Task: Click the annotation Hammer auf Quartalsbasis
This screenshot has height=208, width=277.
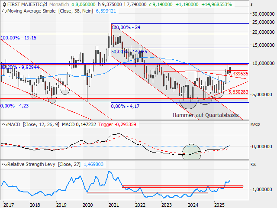Action: 206,115
